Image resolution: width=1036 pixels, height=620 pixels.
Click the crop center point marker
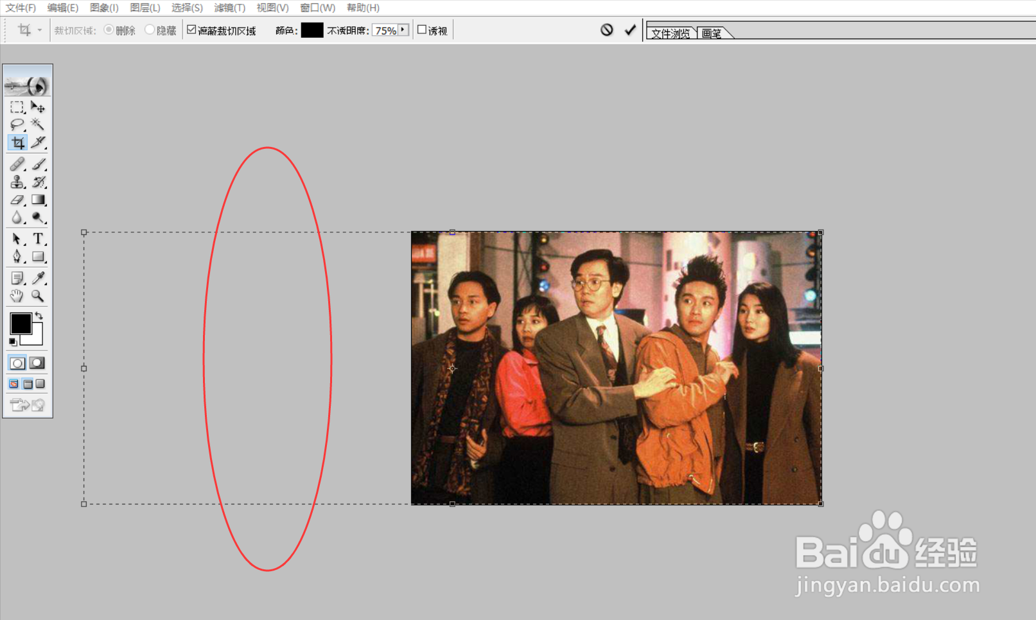pos(452,368)
